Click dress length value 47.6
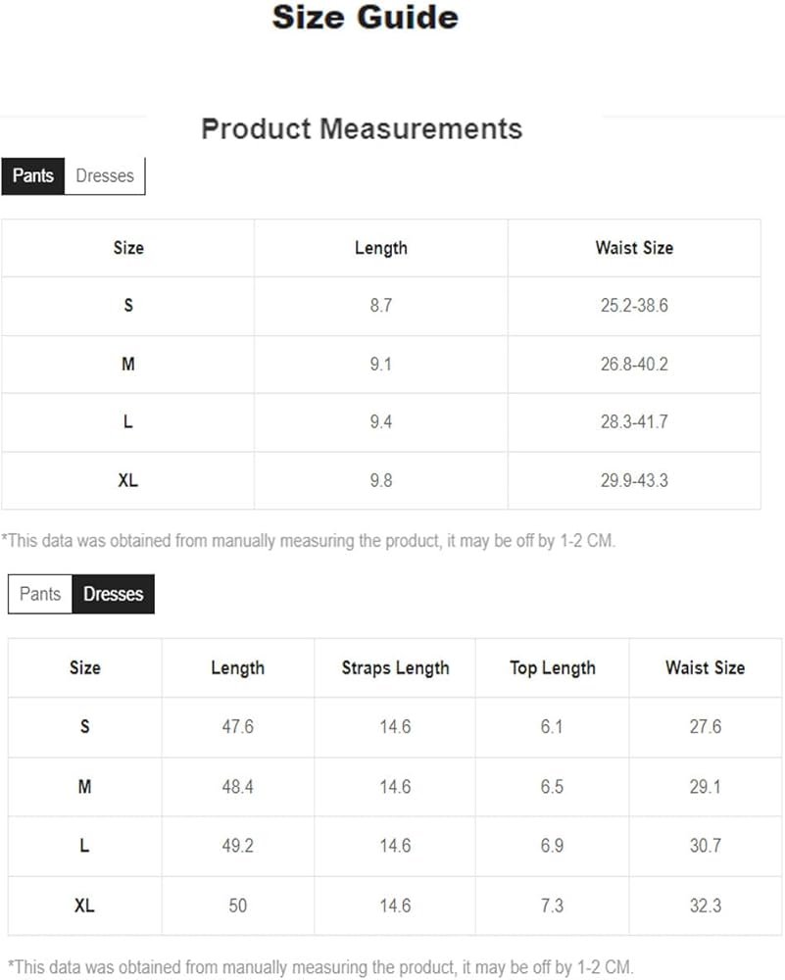 point(237,727)
